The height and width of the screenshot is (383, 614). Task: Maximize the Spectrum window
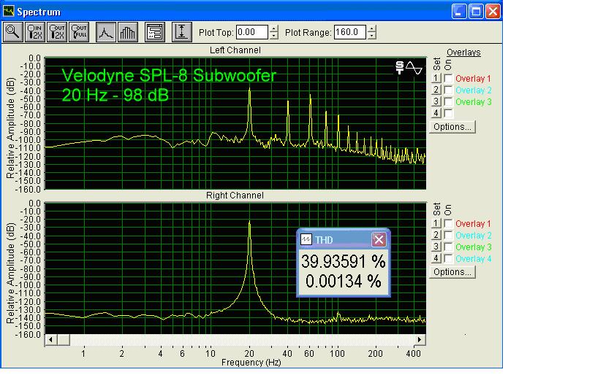click(x=476, y=12)
